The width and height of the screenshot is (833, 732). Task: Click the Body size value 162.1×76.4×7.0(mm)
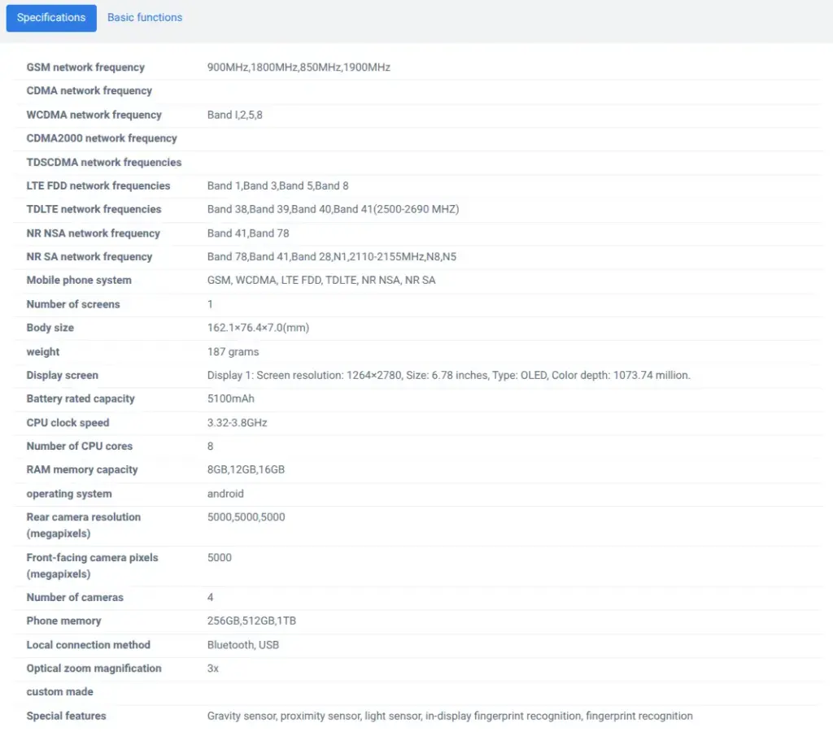(258, 328)
